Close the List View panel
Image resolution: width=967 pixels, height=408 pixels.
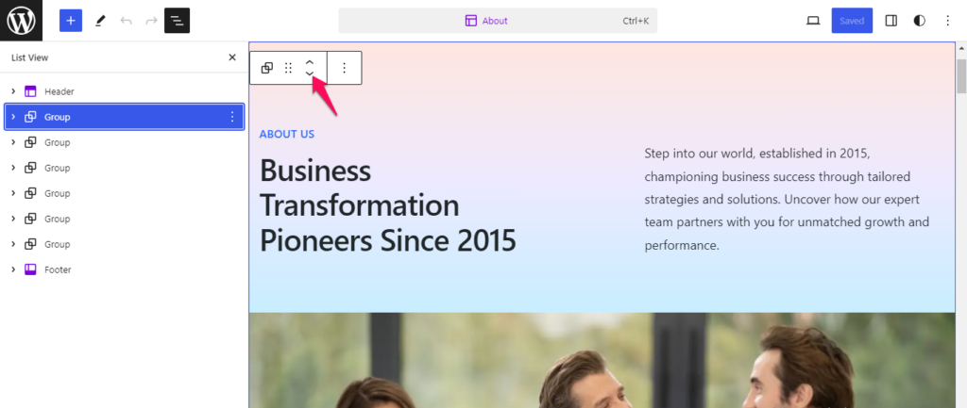tap(232, 57)
